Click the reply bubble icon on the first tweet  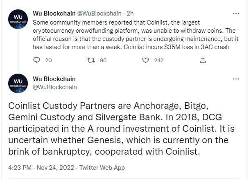(36, 60)
